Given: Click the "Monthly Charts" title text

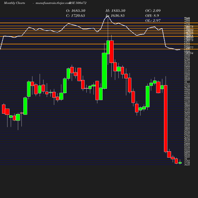Looking at the screenshot, I should (14, 3).
